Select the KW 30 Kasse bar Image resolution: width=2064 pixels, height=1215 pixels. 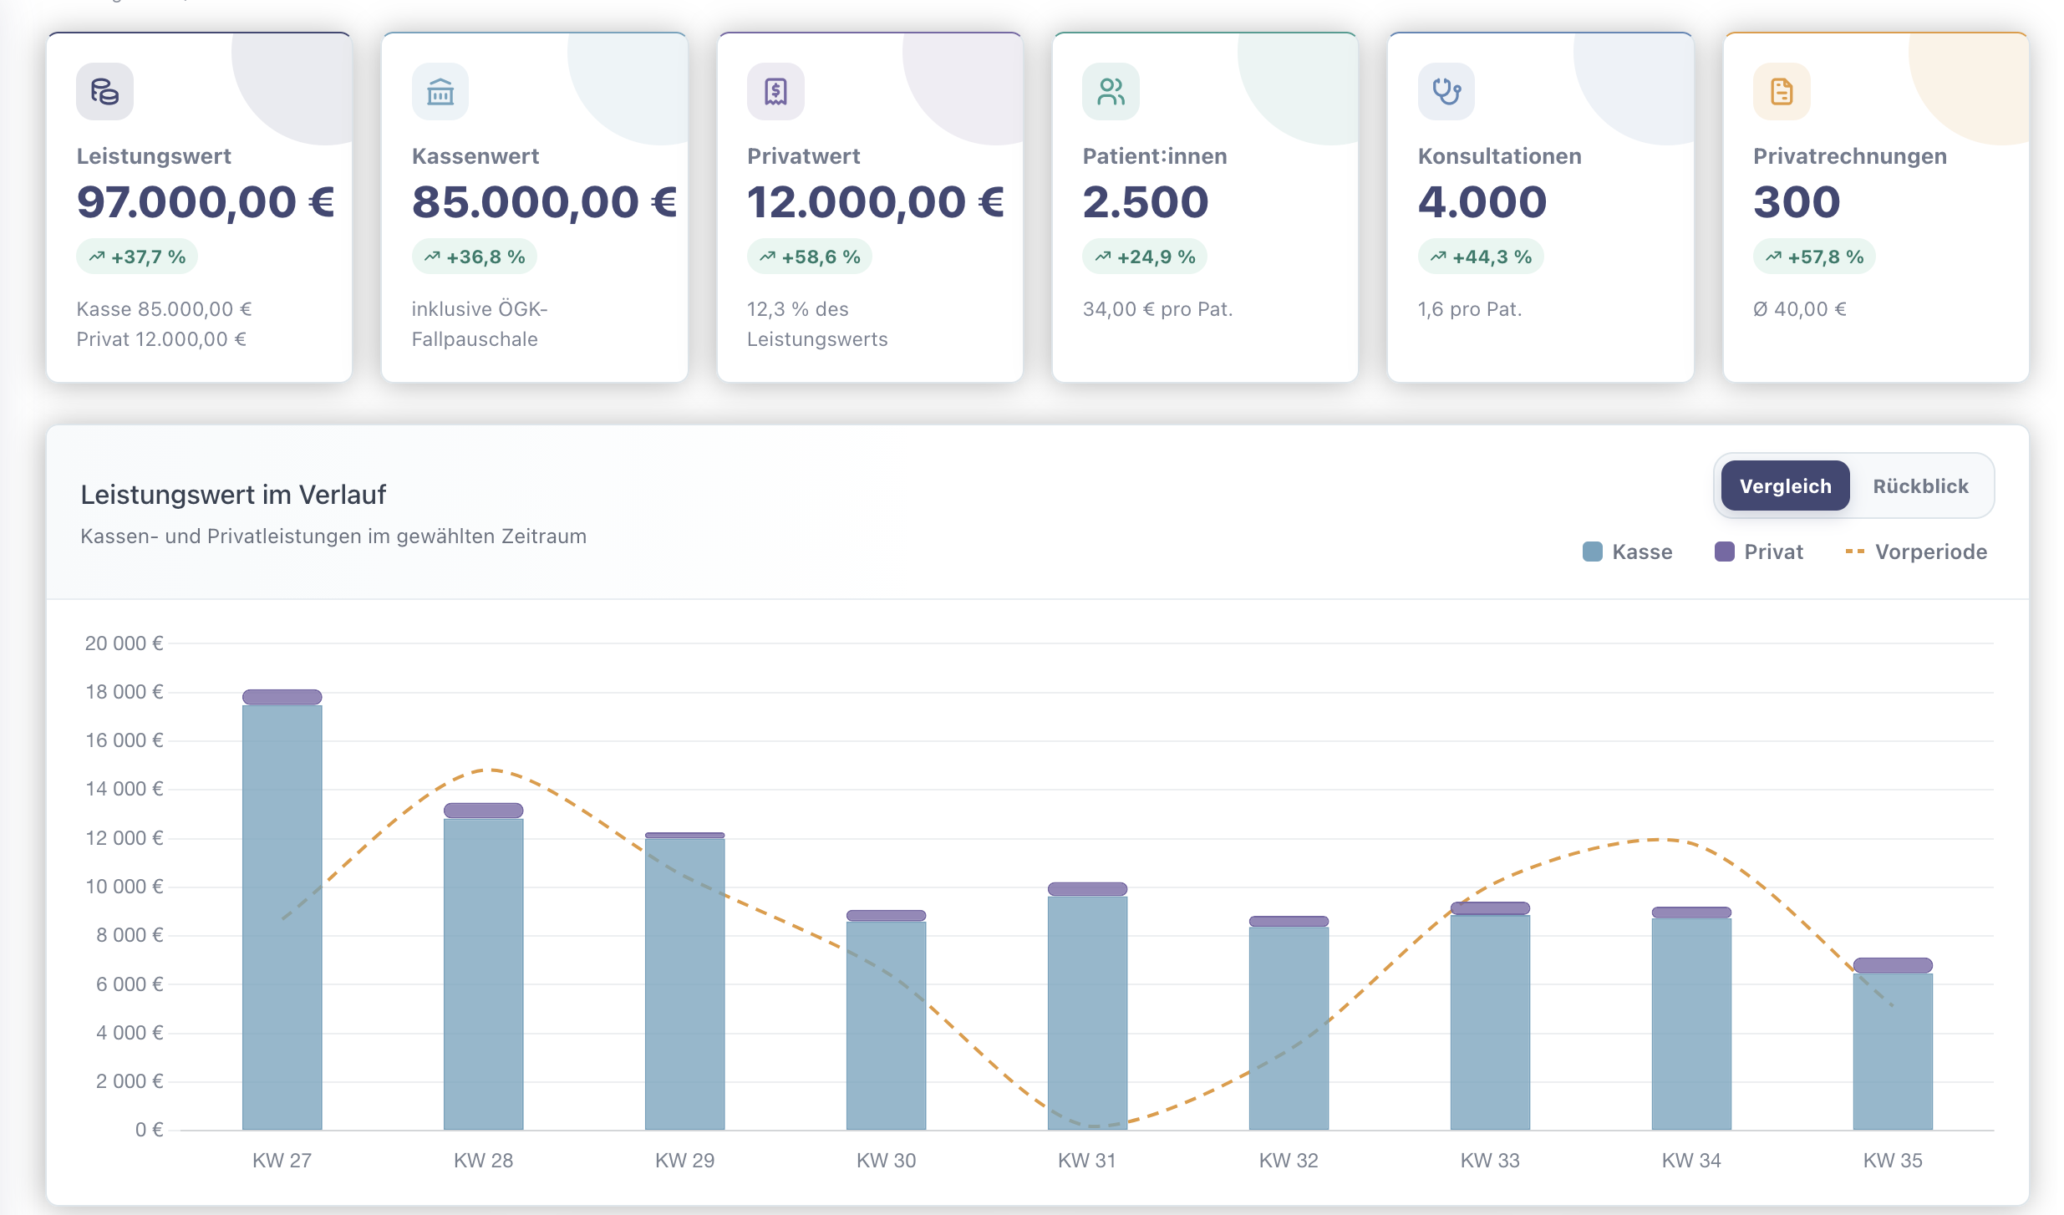(887, 1025)
